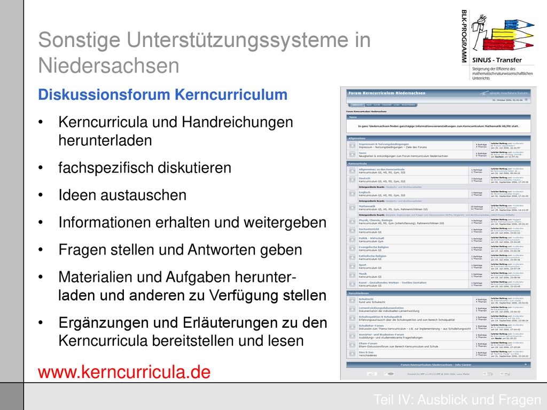This screenshot has width=547, height=410.
Task: Click the bullet Ideen austauschen
Action: click(x=122, y=195)
